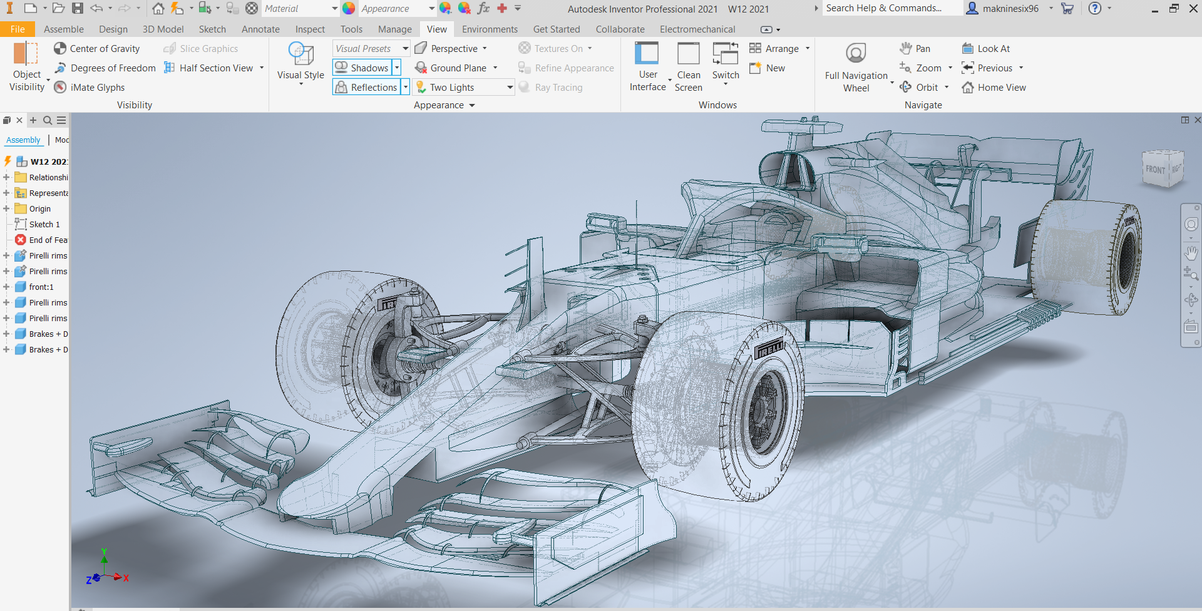Select the Orbit tool from the Navigate panel

click(x=920, y=87)
